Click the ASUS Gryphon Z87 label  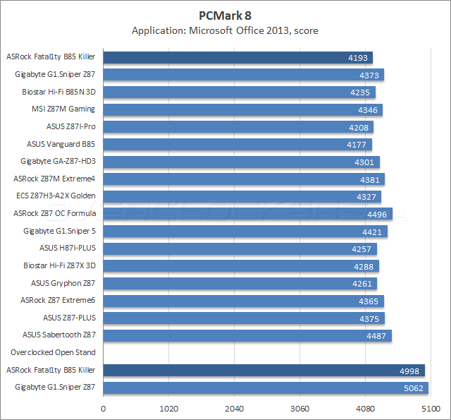coord(63,284)
